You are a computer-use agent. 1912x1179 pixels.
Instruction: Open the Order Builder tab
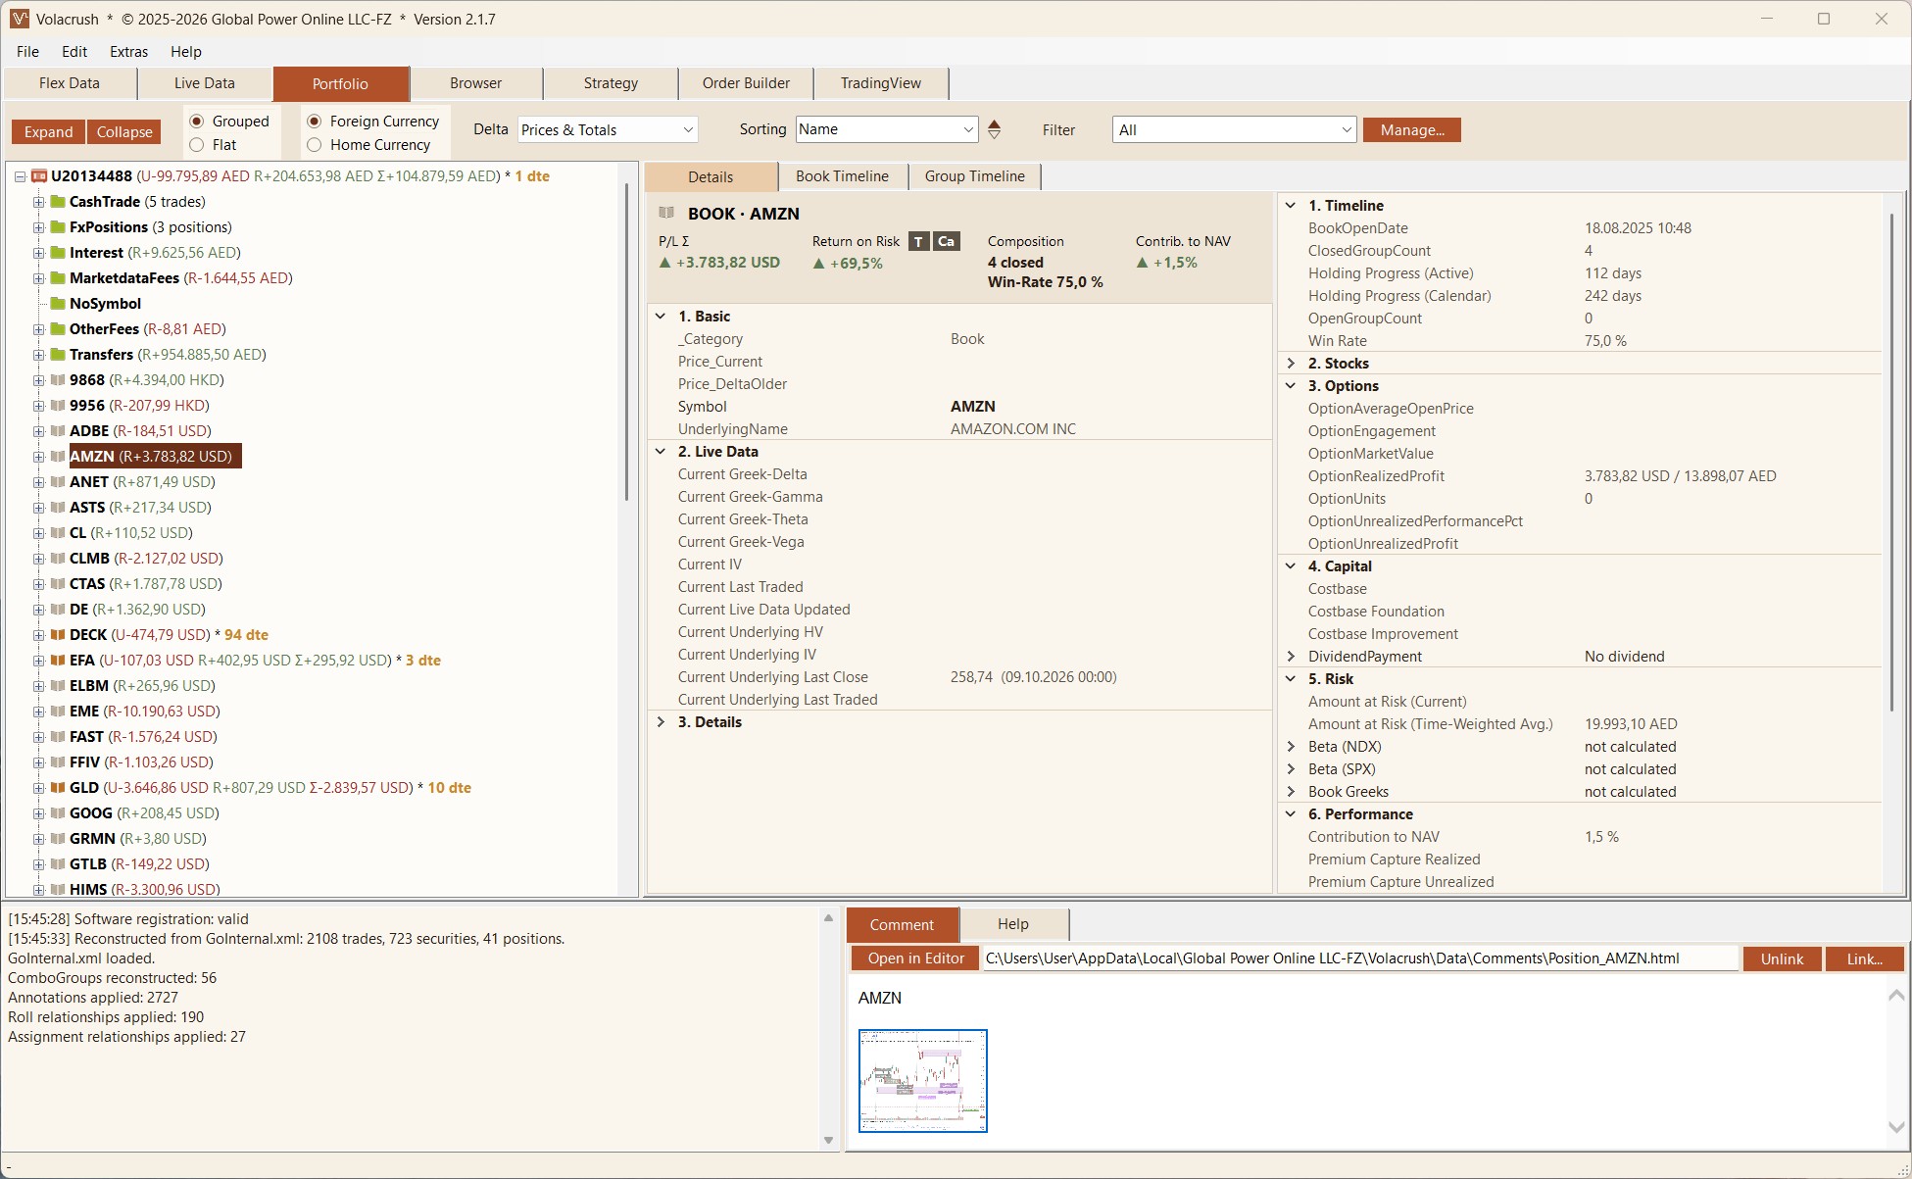(x=746, y=83)
